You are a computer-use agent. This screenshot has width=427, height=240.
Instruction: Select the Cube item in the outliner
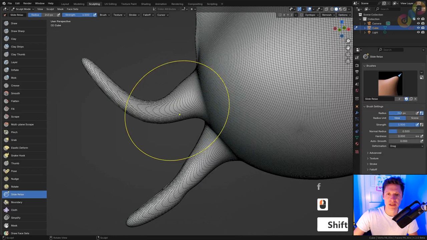375,28
